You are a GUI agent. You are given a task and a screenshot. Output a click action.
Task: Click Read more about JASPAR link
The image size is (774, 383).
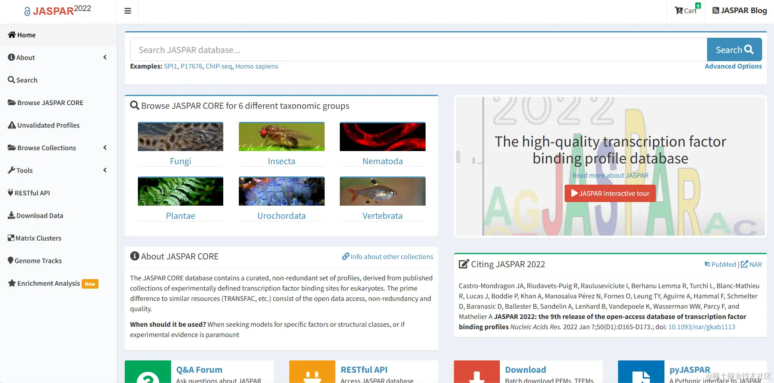[610, 175]
